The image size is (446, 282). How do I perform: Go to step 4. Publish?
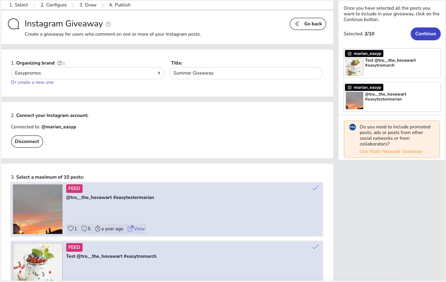click(x=120, y=5)
